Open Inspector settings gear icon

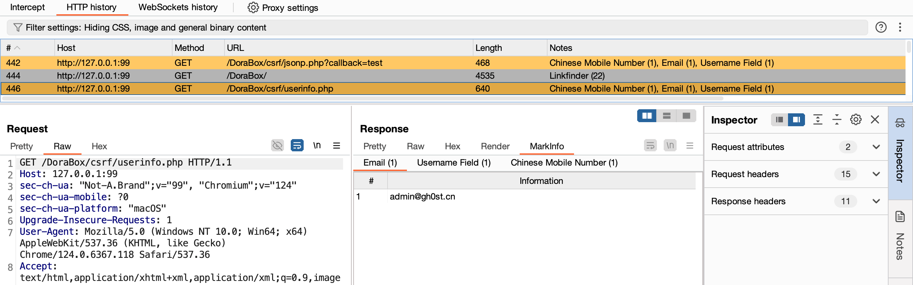[x=855, y=120]
